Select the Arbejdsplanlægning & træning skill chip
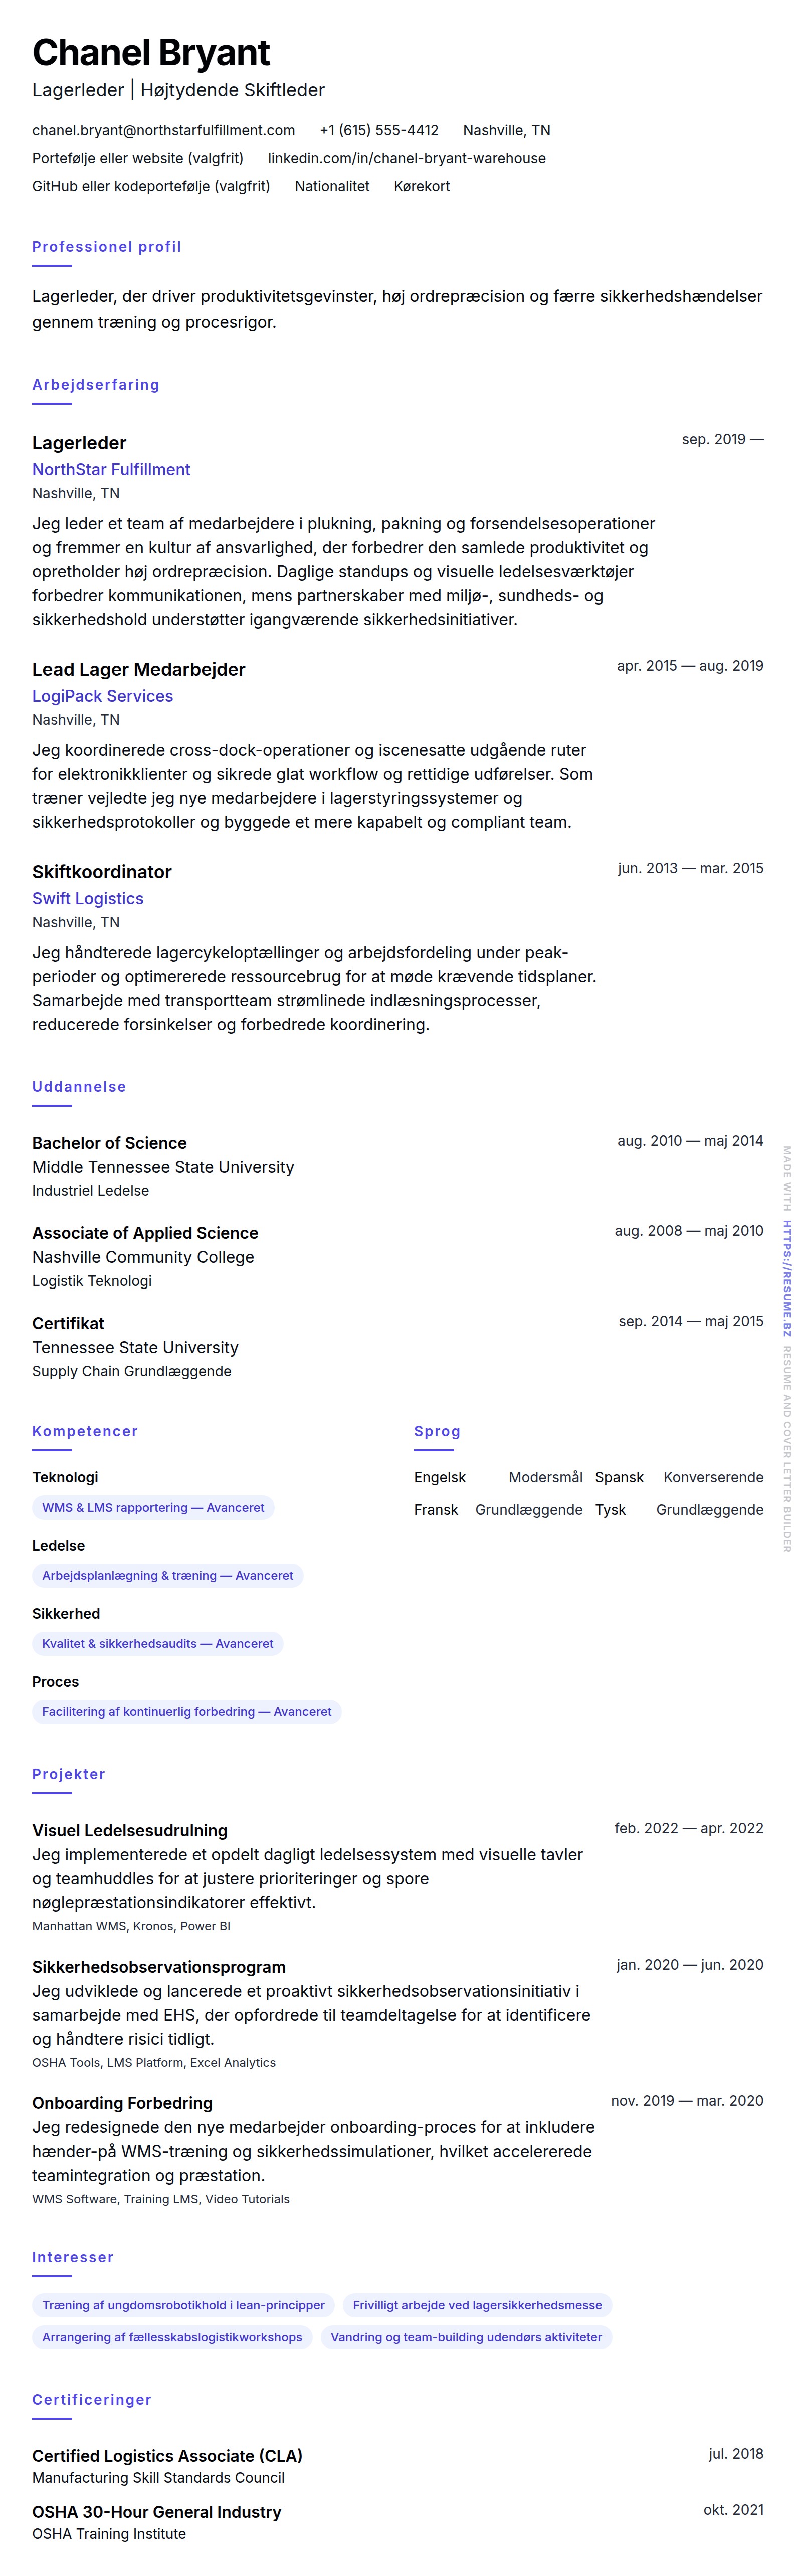This screenshot has width=796, height=2576. [167, 1575]
